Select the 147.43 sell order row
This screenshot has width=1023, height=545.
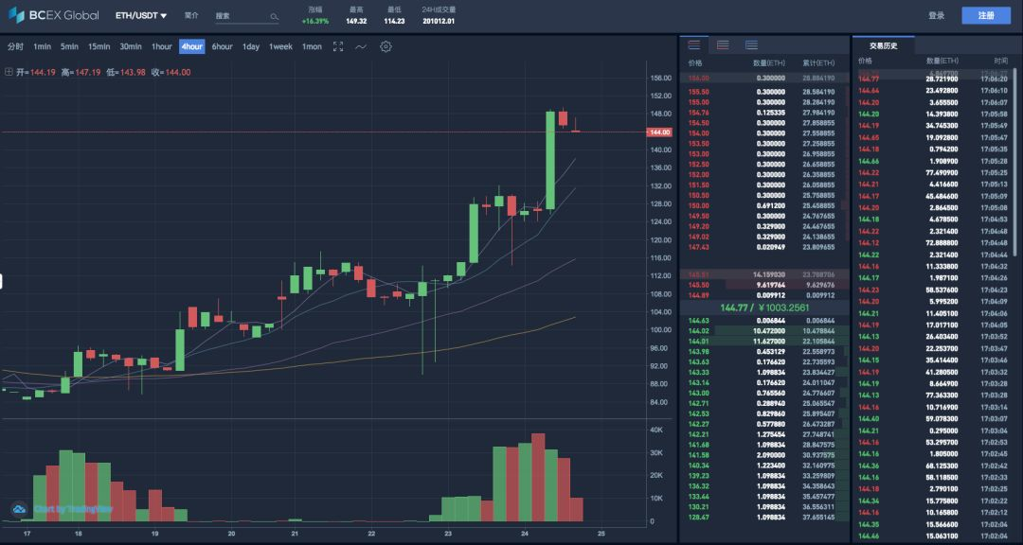764,248
